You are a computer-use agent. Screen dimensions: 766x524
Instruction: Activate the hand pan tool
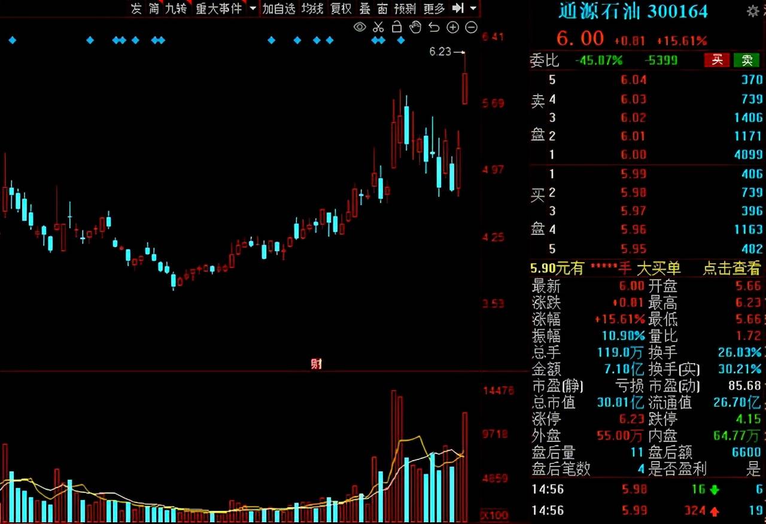click(415, 27)
